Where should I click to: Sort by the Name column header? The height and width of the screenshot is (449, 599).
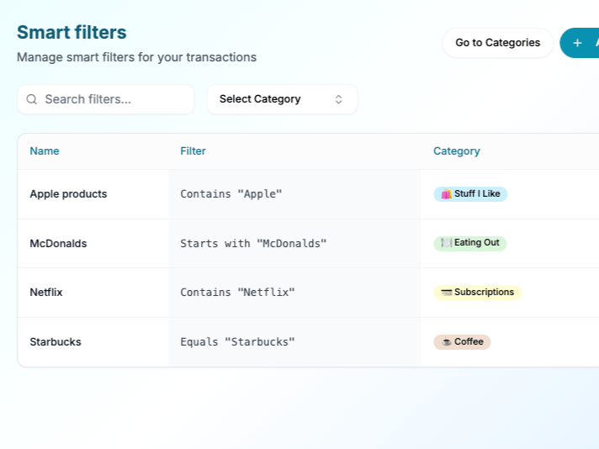point(45,151)
